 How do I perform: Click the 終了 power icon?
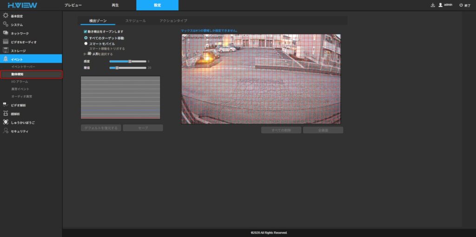coord(461,5)
